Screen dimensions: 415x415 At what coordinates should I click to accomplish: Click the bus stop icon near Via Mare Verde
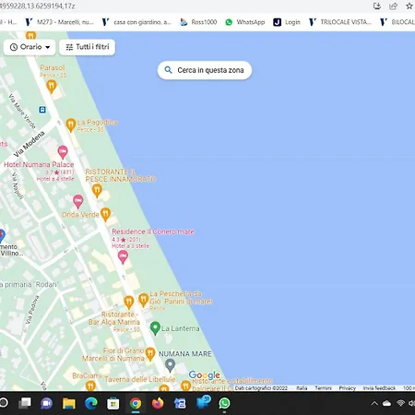42,110
